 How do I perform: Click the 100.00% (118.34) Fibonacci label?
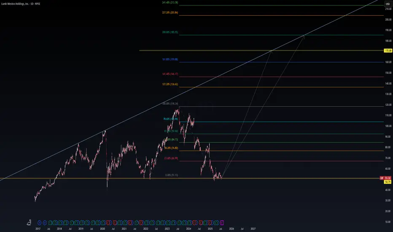point(170,104)
